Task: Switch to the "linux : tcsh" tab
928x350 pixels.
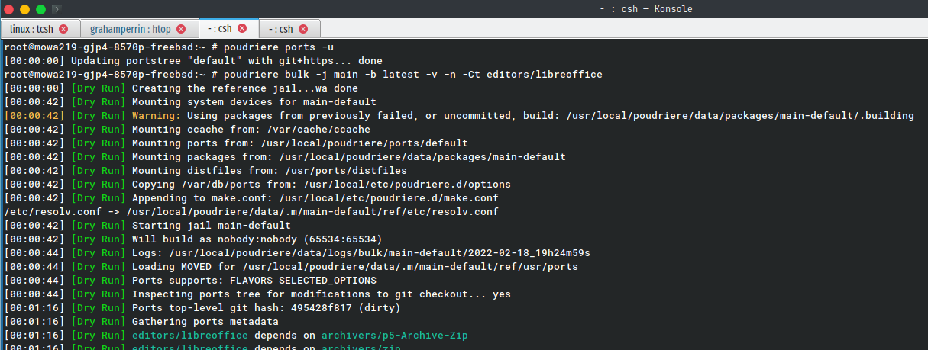Action: 31,29
